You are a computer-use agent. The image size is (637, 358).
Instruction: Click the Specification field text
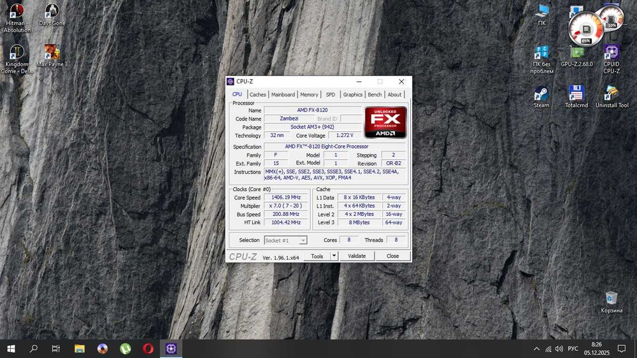335,147
